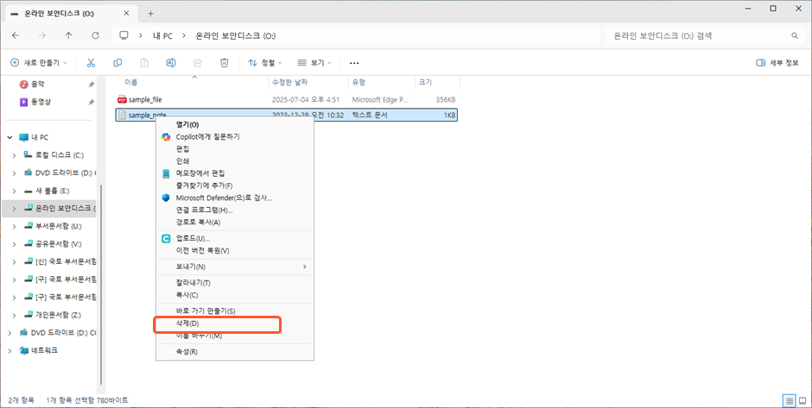Open a new tab with plus button
The height and width of the screenshot is (408, 812).
click(x=150, y=13)
